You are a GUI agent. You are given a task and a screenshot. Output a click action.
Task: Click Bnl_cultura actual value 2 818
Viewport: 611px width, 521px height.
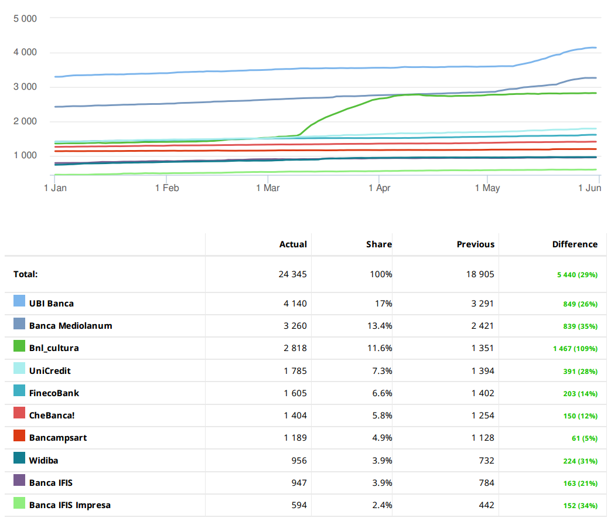pyautogui.click(x=295, y=348)
